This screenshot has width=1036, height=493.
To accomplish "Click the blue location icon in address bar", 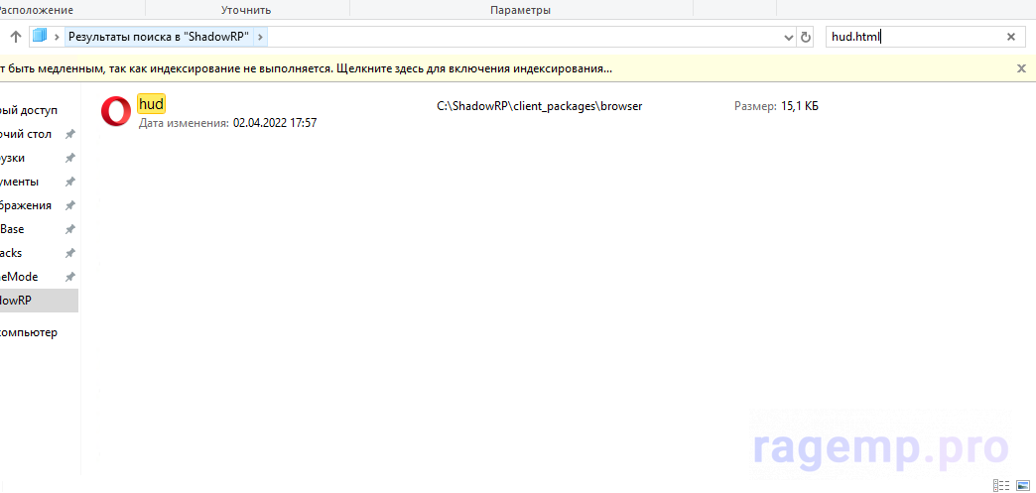I will [x=40, y=37].
